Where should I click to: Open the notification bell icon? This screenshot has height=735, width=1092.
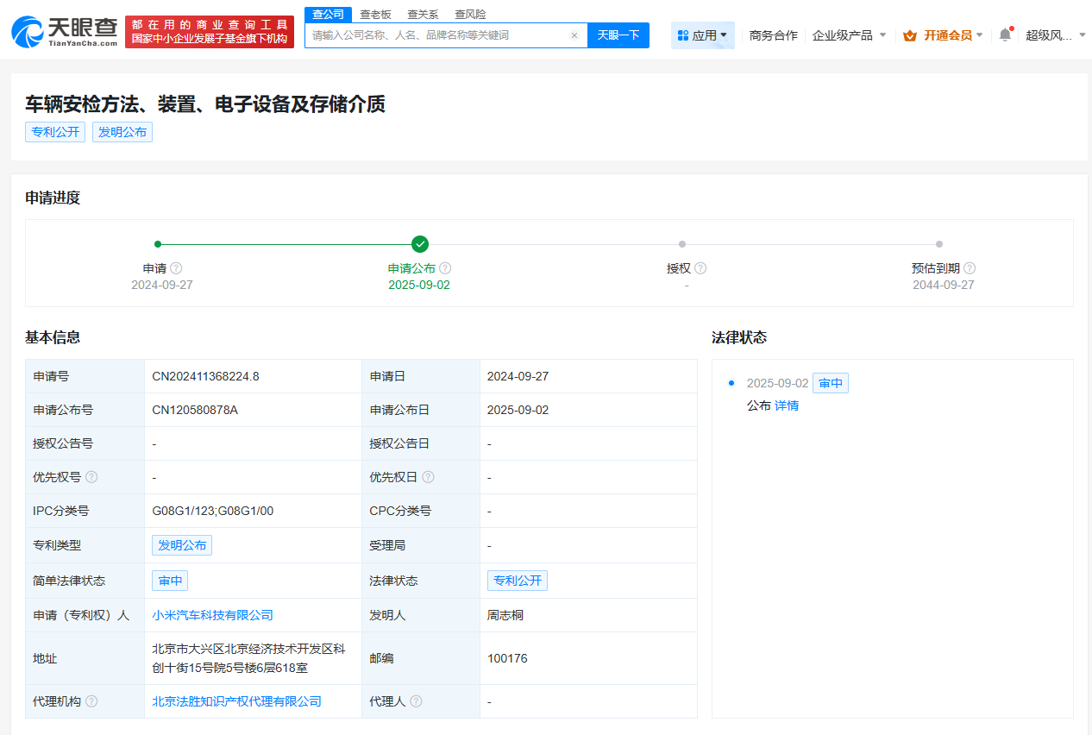tap(1003, 32)
